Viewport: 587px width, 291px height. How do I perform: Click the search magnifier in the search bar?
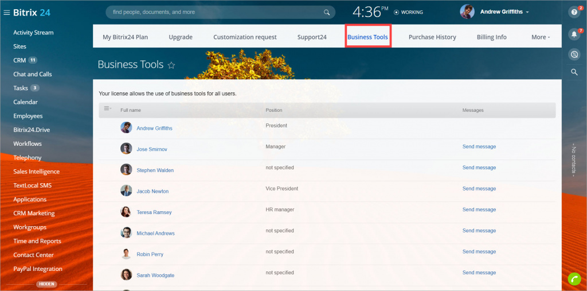pyautogui.click(x=327, y=13)
